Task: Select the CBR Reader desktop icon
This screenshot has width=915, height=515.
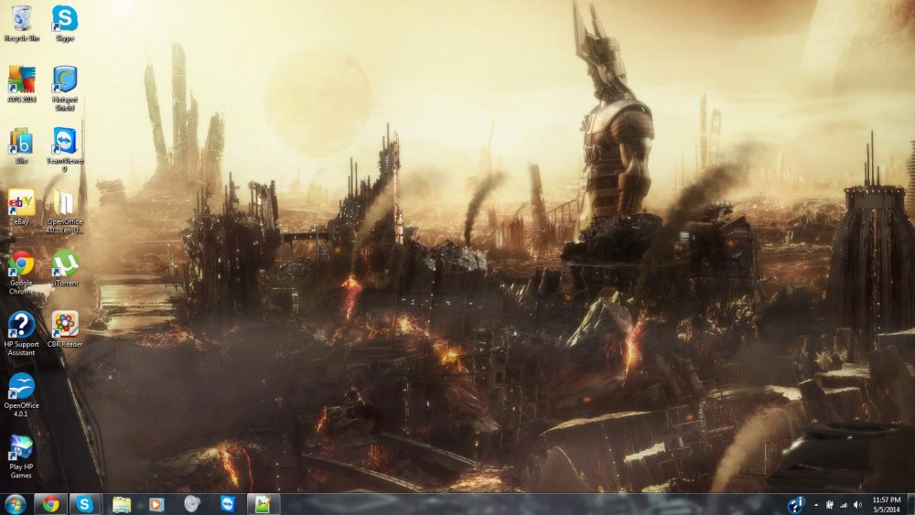Action: click(x=64, y=325)
